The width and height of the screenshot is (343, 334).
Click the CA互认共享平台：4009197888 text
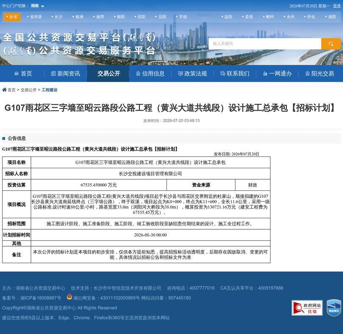pyautogui.click(x=252, y=288)
